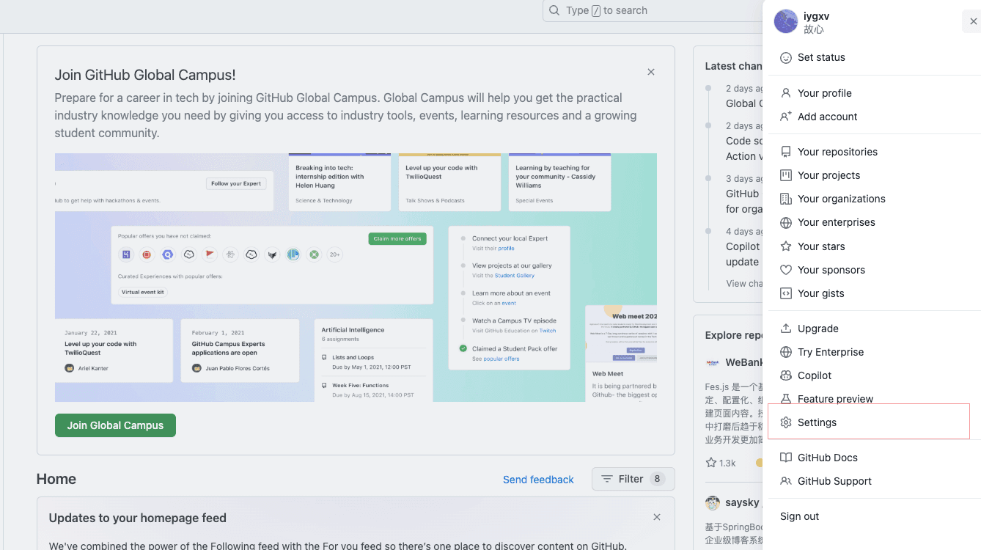The height and width of the screenshot is (550, 981).
Task: Open the Filter dropdown button
Action: click(x=633, y=479)
